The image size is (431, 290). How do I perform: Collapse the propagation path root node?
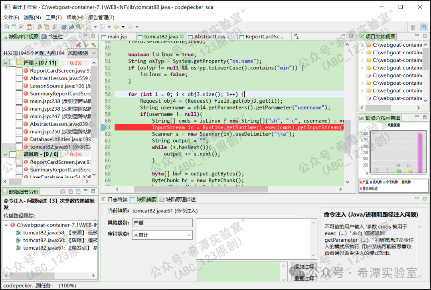pos(6,225)
